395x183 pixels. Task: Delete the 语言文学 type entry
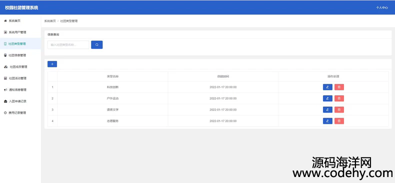339,110
